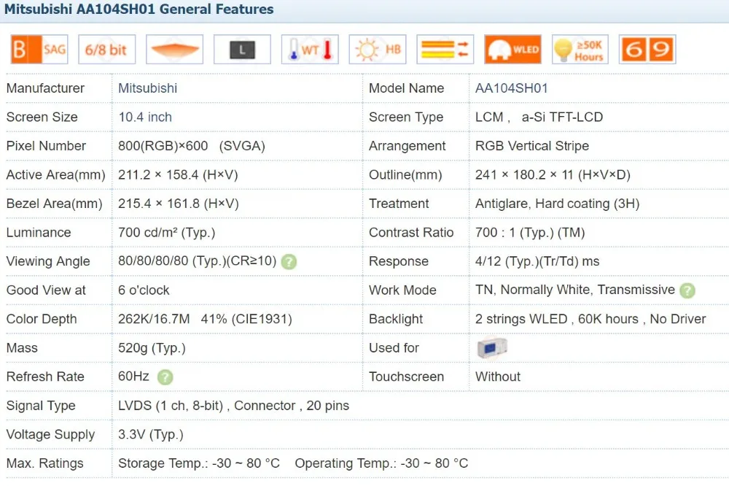Select the 700 cd/m² luminance value
The width and height of the screenshot is (729, 486).
click(166, 233)
